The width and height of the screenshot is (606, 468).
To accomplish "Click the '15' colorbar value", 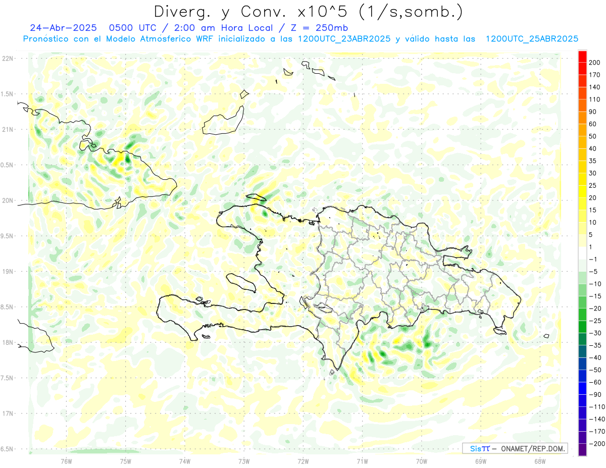I will [x=593, y=210].
